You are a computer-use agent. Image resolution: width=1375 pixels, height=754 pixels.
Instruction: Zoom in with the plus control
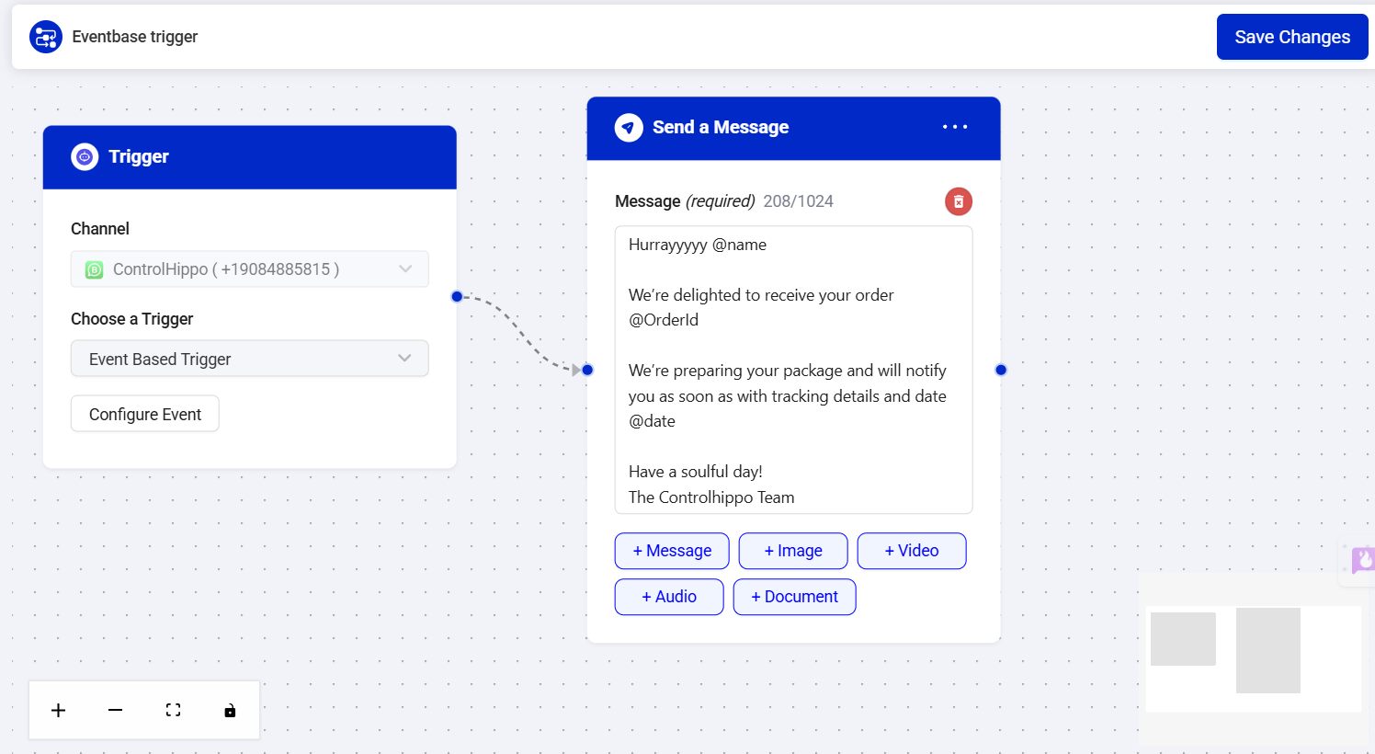[59, 710]
